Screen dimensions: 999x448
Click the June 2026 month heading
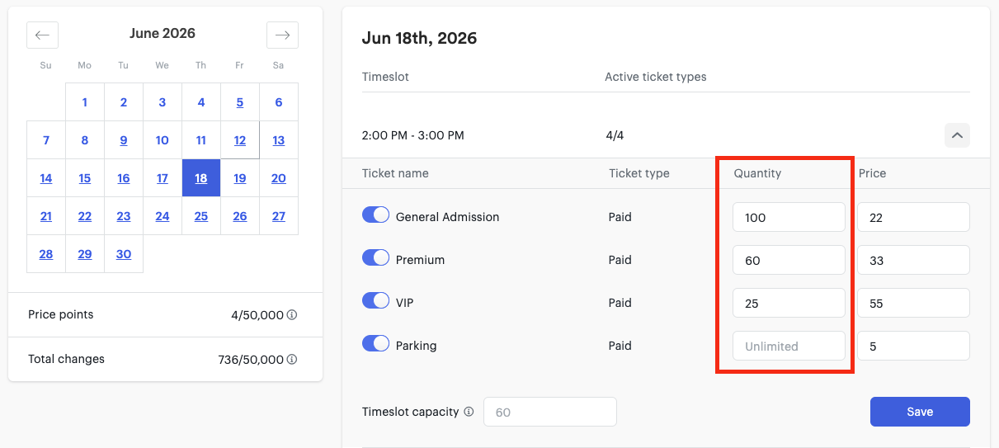163,34
